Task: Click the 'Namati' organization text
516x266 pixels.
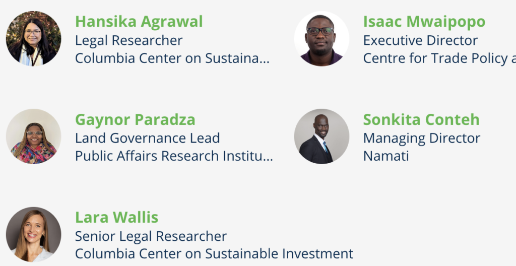Action: pos(386,156)
